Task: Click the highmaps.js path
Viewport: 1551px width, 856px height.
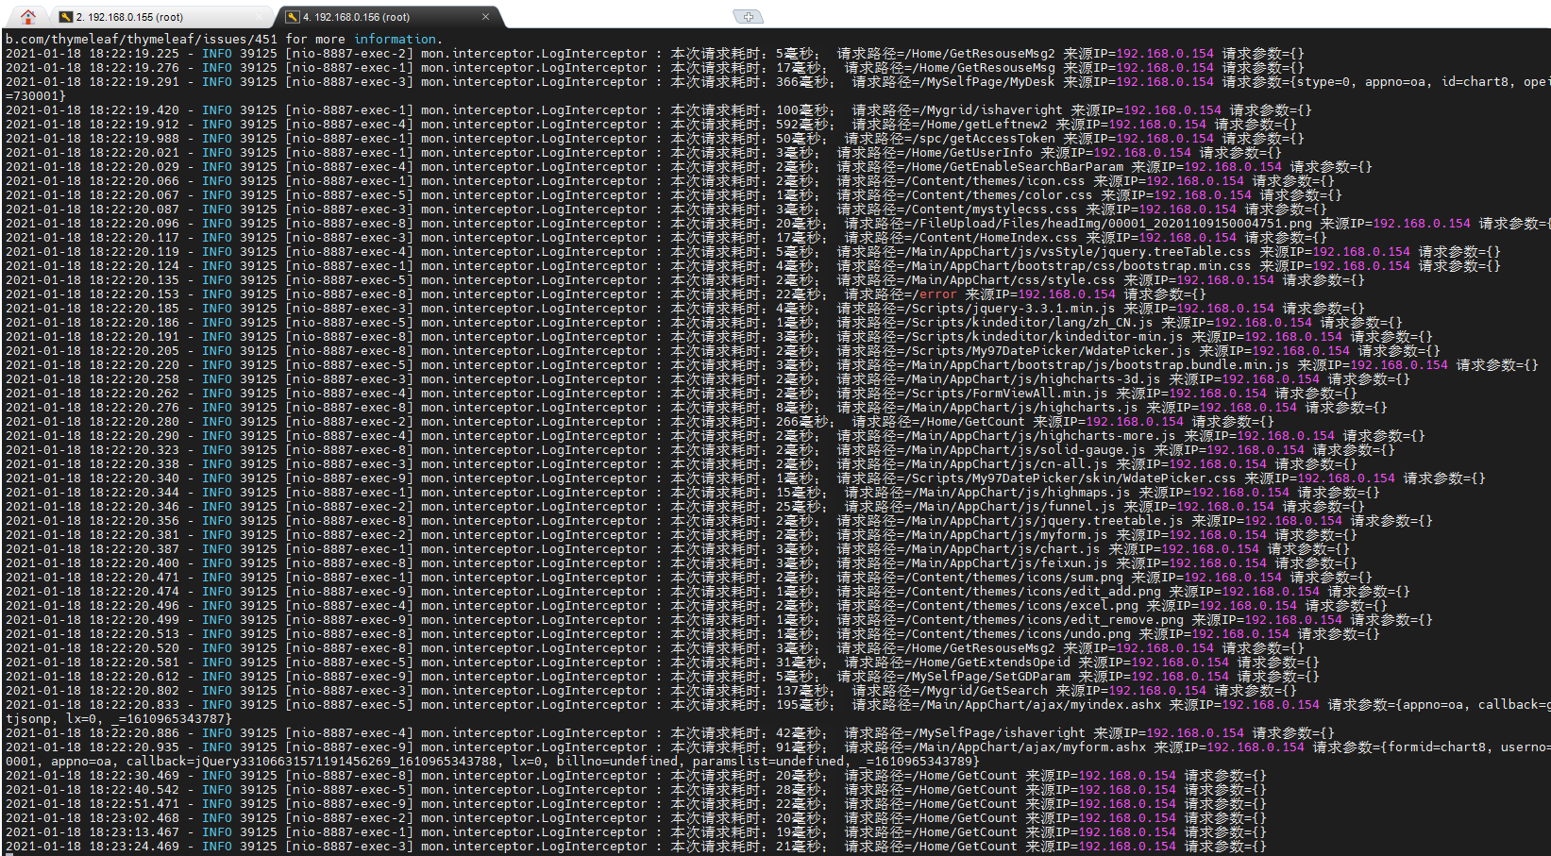Action: (1023, 493)
